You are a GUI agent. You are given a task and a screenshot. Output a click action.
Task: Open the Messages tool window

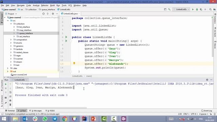coord(36,111)
